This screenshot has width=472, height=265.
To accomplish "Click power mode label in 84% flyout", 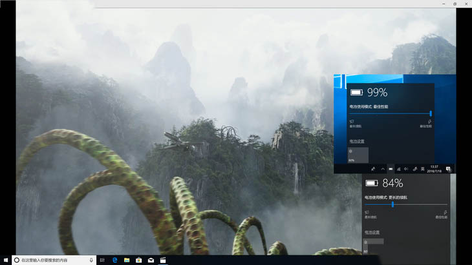I will (x=386, y=197).
